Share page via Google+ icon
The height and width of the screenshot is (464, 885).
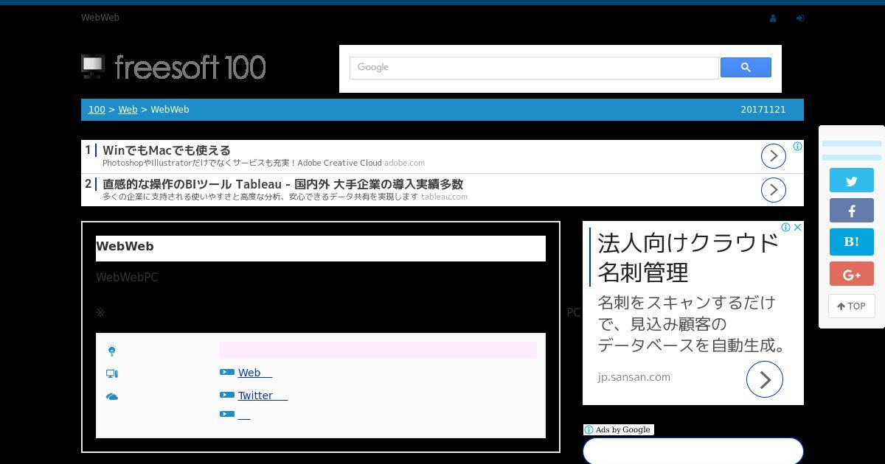852,274
